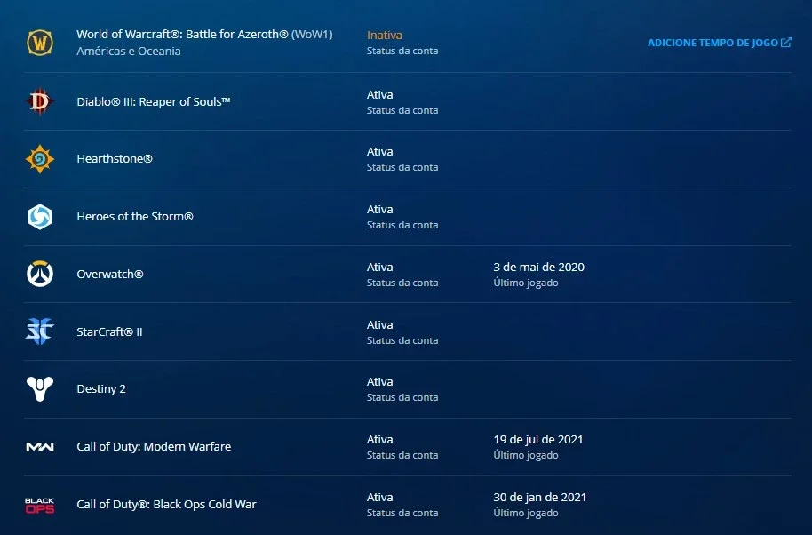Select Call of Duty: Black Ops Cold War title

(x=166, y=505)
